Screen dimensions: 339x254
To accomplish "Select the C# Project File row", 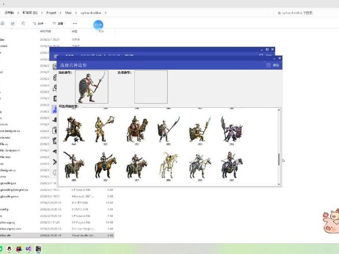I will pyautogui.click(x=57, y=222).
